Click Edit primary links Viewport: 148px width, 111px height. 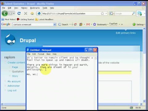click(126, 33)
